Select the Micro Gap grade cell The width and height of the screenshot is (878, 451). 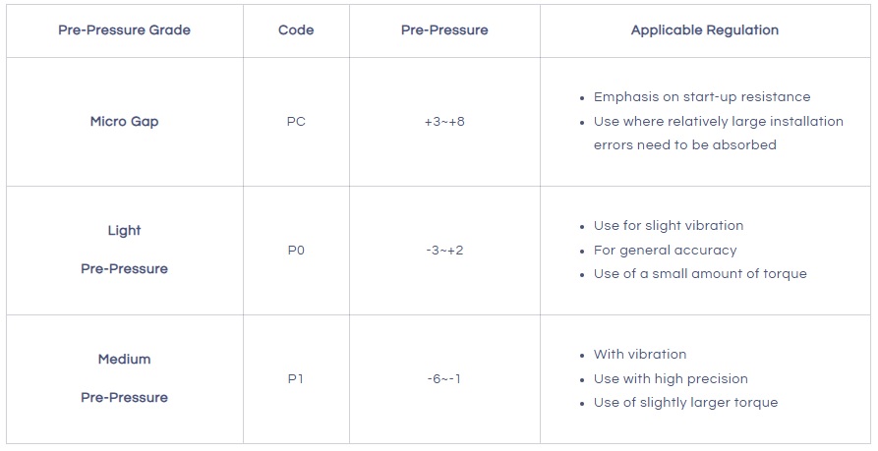pos(124,122)
